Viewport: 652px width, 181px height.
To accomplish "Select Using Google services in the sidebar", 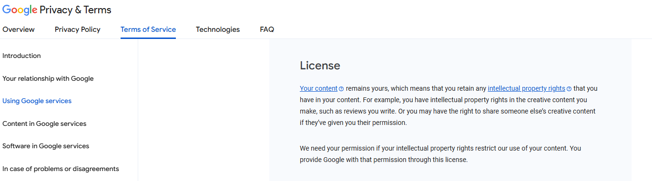I will coord(37,101).
